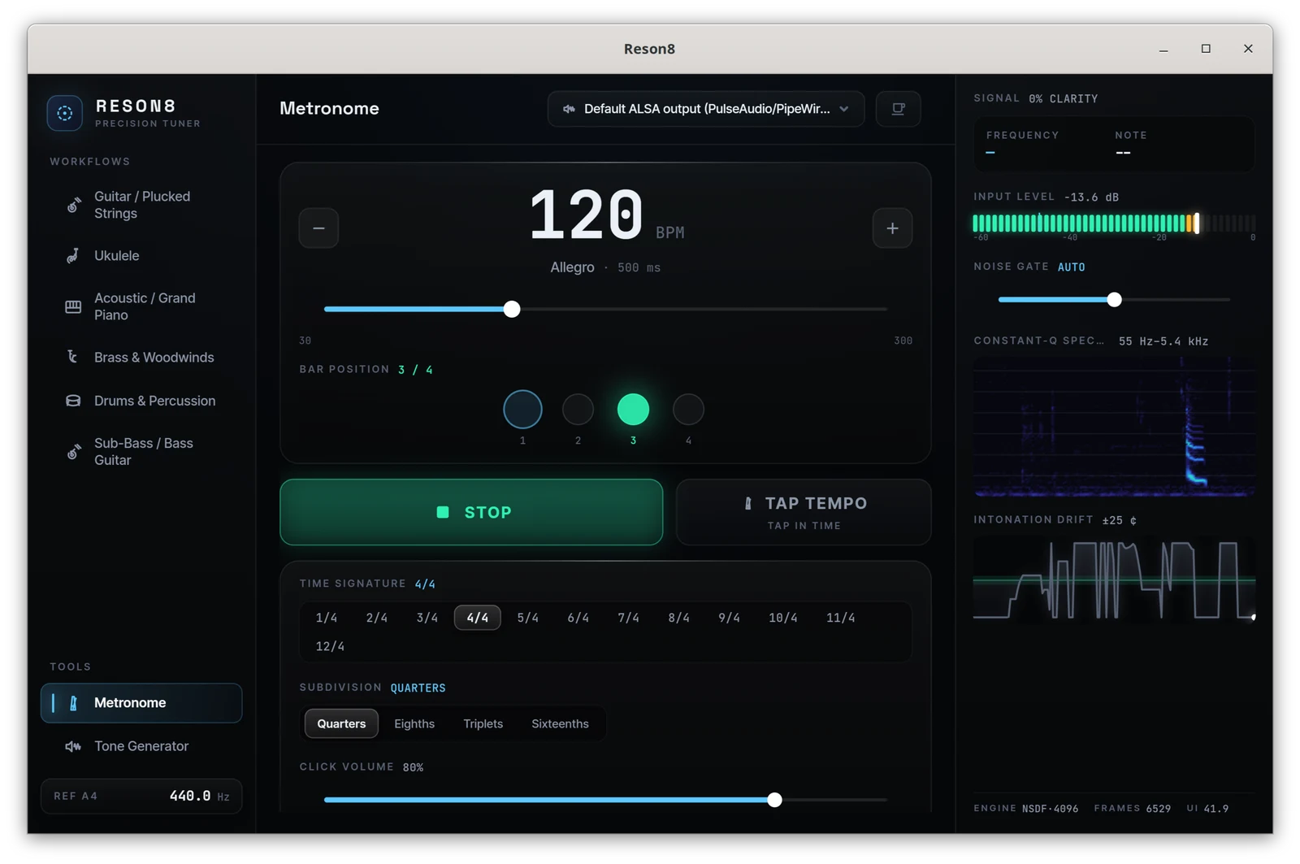The width and height of the screenshot is (1300, 864).
Task: Click the pop-out window icon beside output selector
Action: 899,109
